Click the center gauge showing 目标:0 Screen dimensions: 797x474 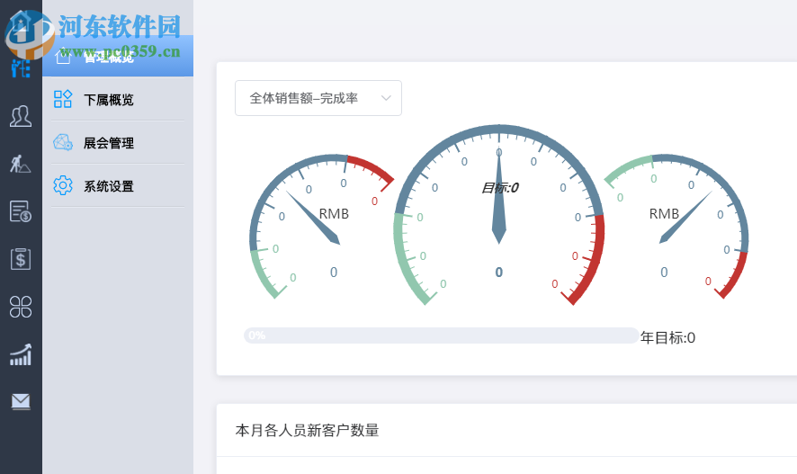point(499,216)
